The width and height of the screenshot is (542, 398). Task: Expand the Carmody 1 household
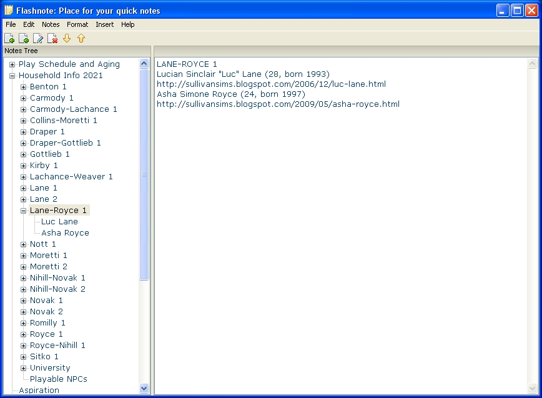coord(23,98)
